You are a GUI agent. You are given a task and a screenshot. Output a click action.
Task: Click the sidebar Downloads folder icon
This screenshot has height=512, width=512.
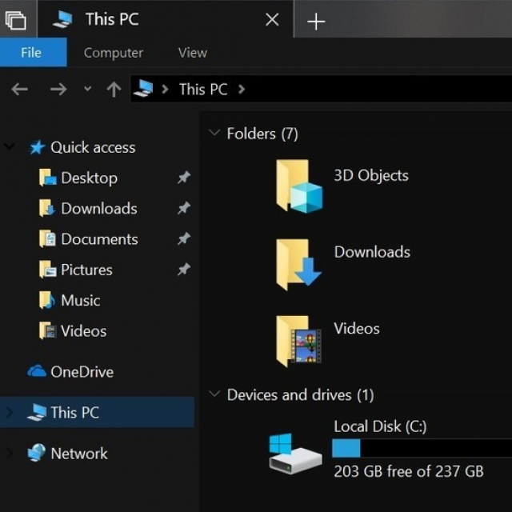click(47, 208)
